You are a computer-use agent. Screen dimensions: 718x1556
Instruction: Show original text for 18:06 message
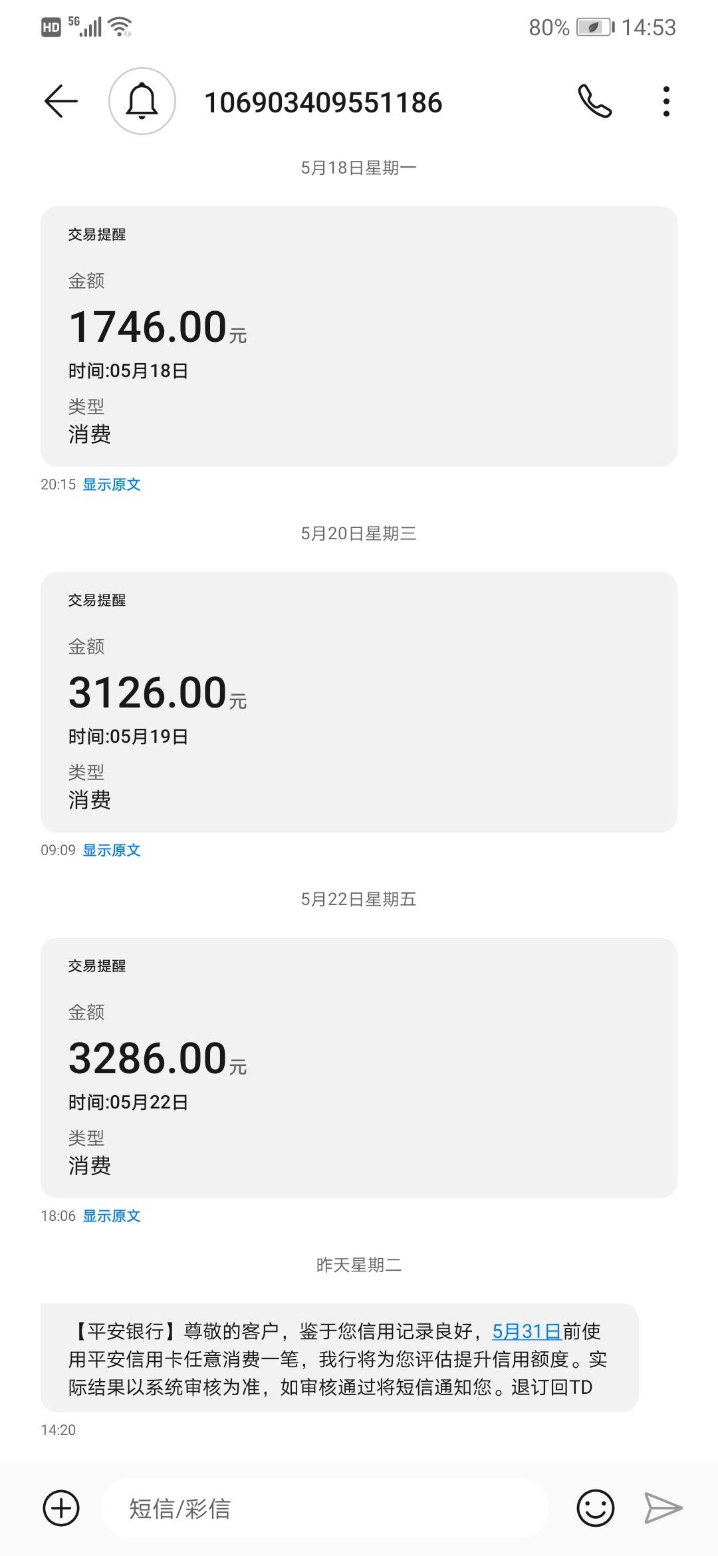pos(112,1216)
